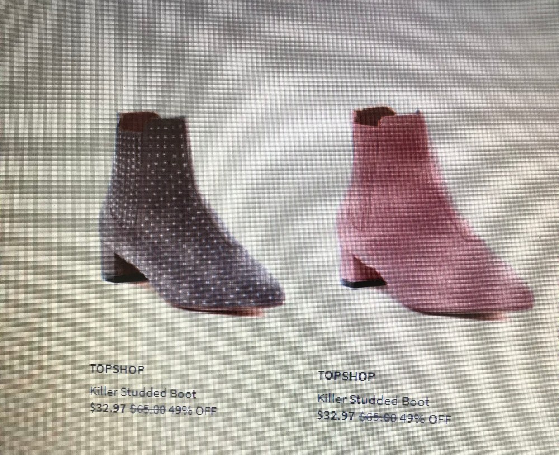Open Killer Studded Boot title under grey boot

143,392
